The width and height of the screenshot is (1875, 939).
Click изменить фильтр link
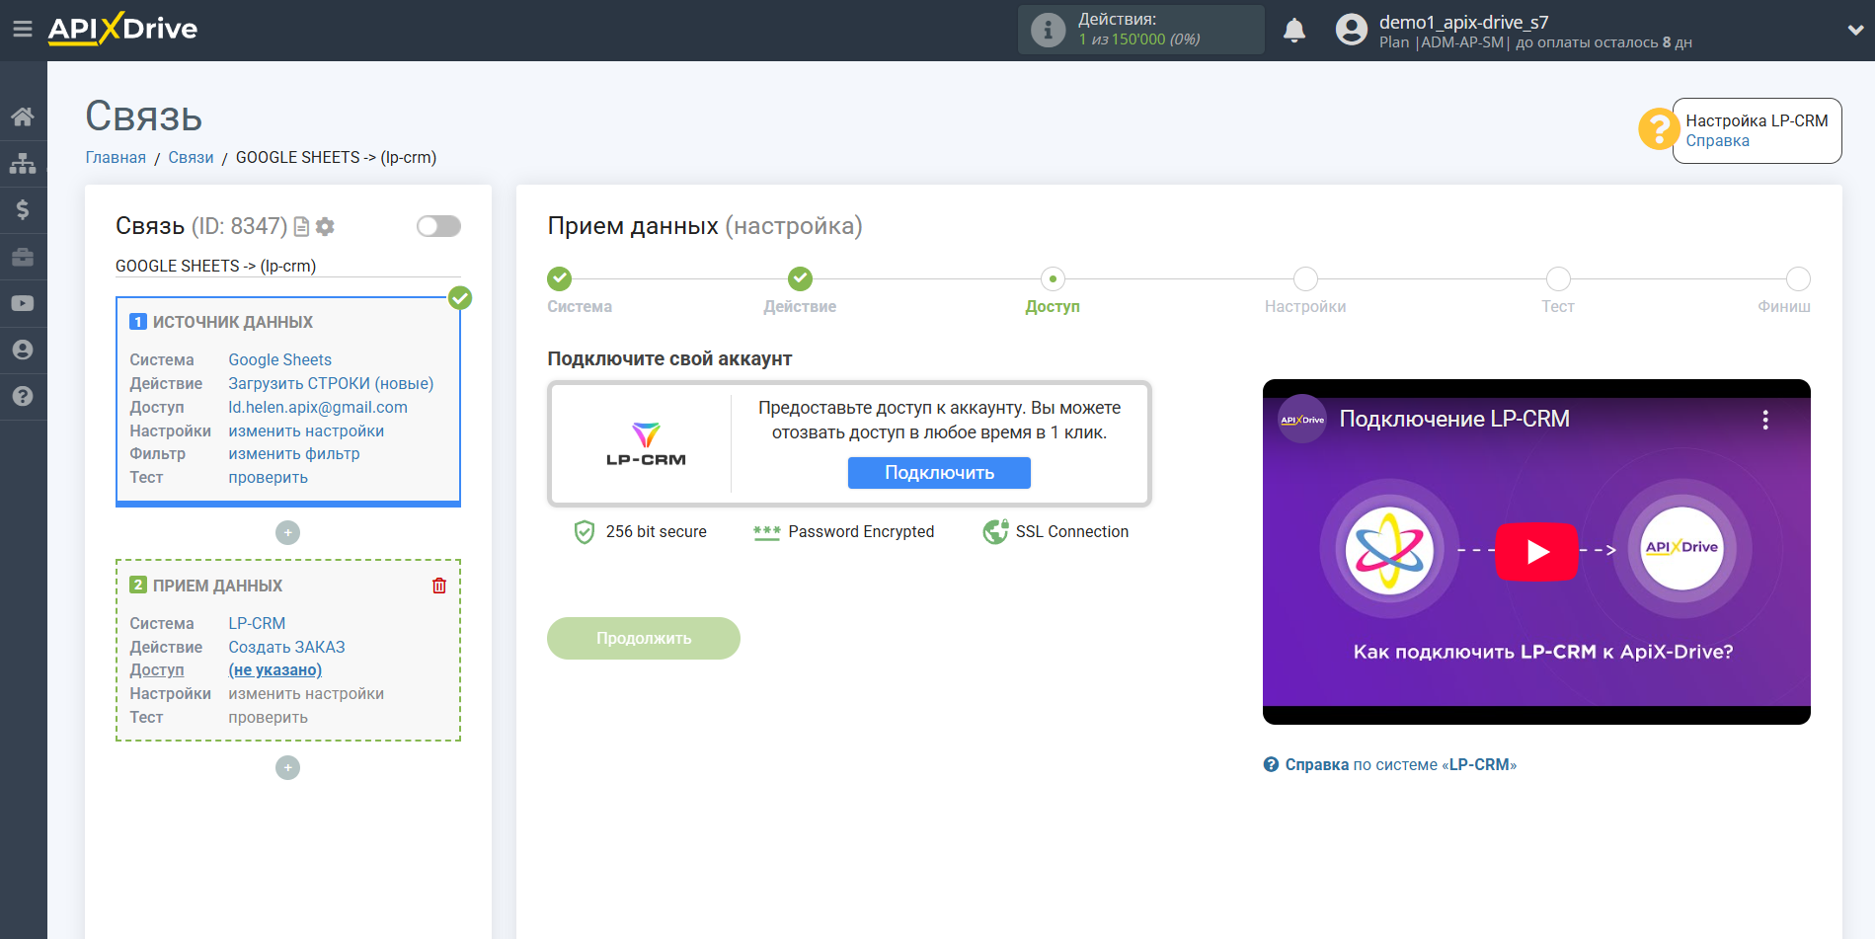pyautogui.click(x=294, y=454)
